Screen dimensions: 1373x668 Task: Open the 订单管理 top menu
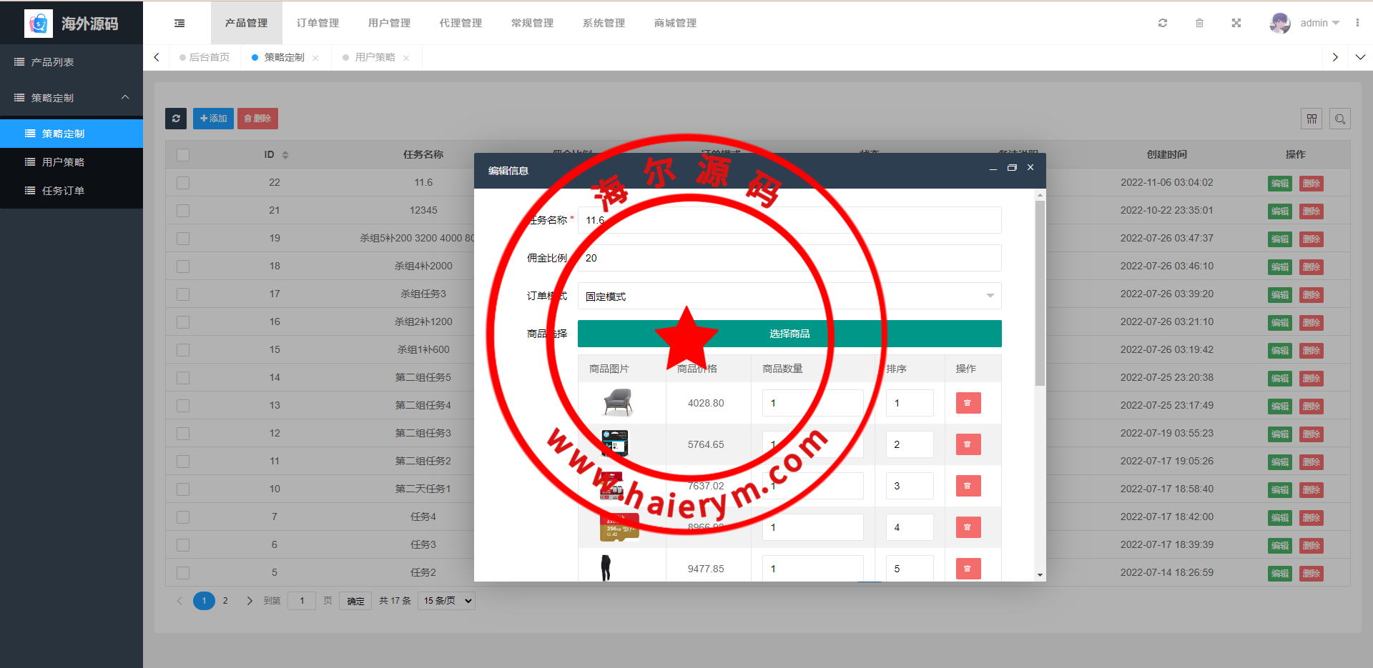[x=318, y=23]
